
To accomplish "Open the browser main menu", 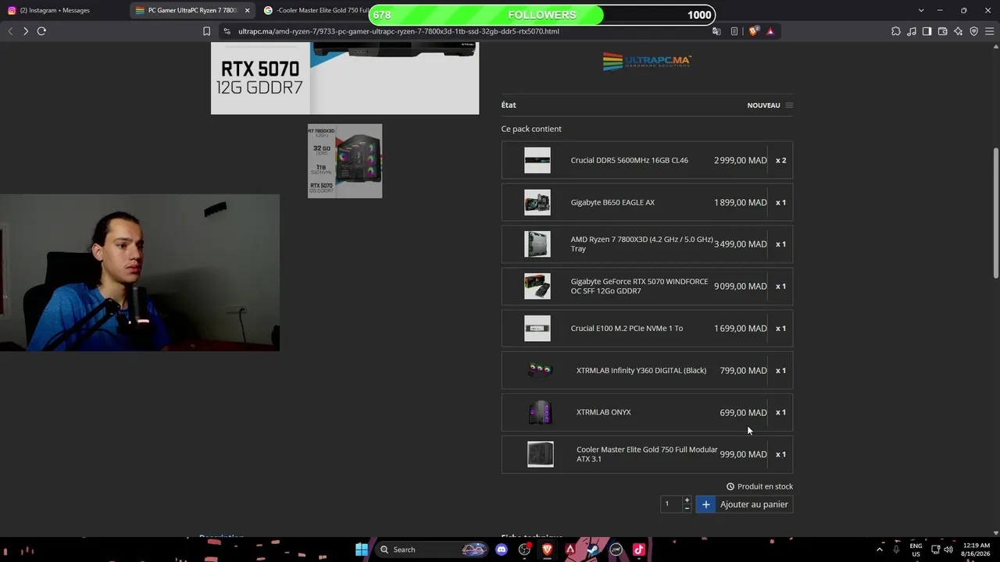I will tap(990, 31).
